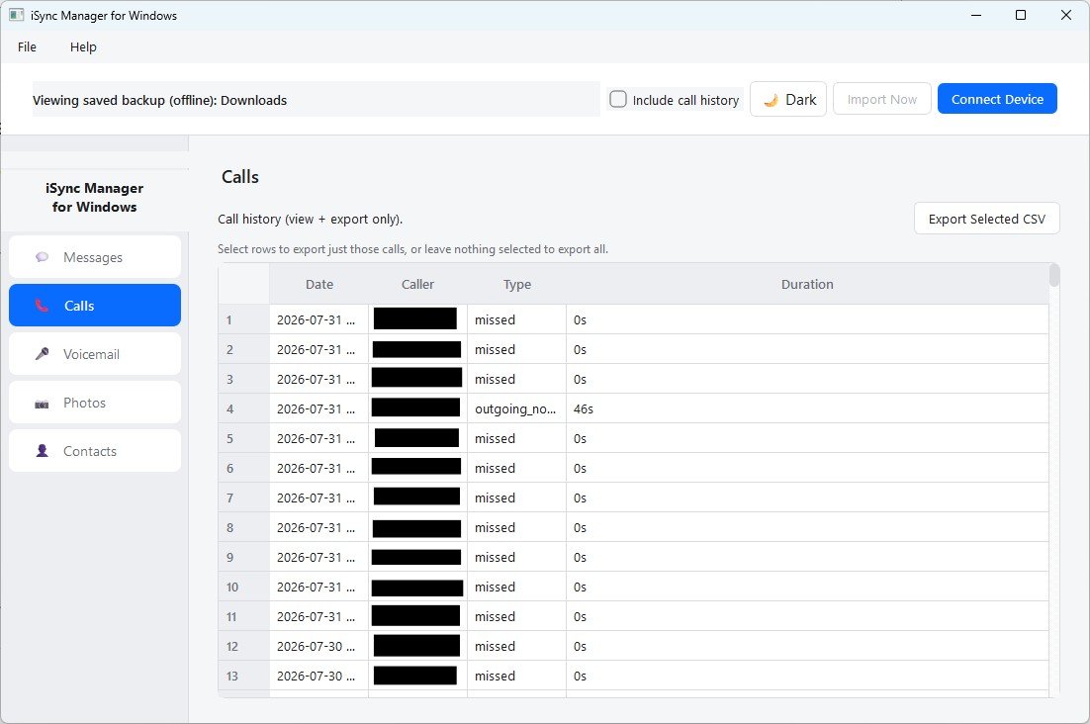
Task: Click the Contacts person icon
Action: tap(43, 451)
